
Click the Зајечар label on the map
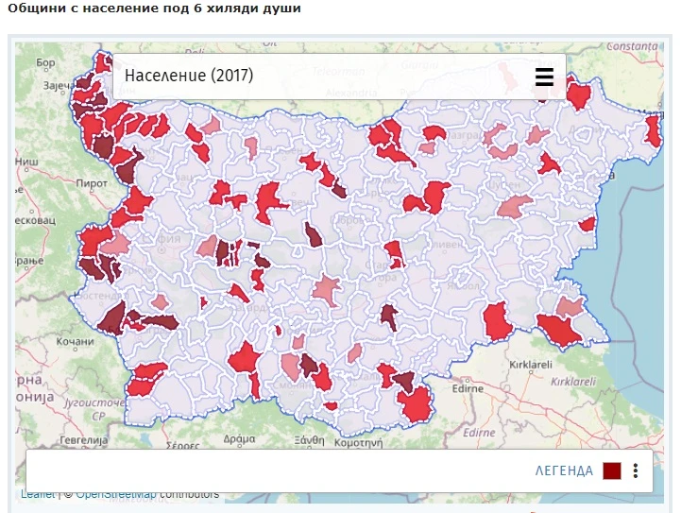click(40, 86)
